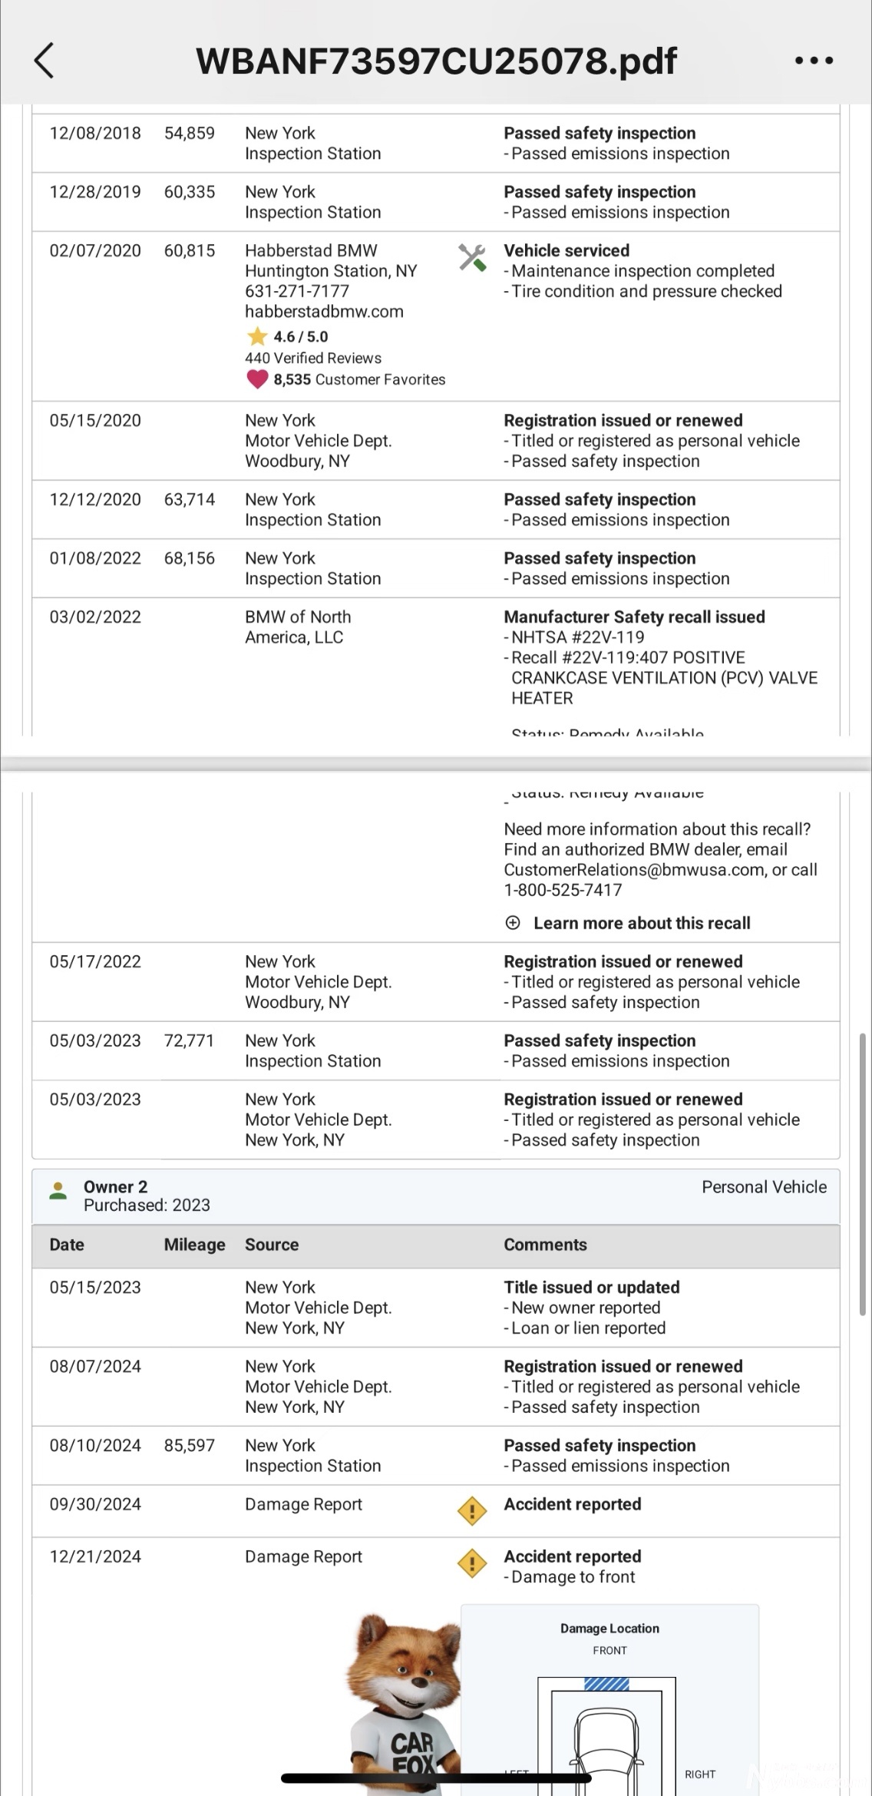Tap the 12/21/2024 accident warning icon
Screen dimensions: 872x1796
pos(471,1563)
